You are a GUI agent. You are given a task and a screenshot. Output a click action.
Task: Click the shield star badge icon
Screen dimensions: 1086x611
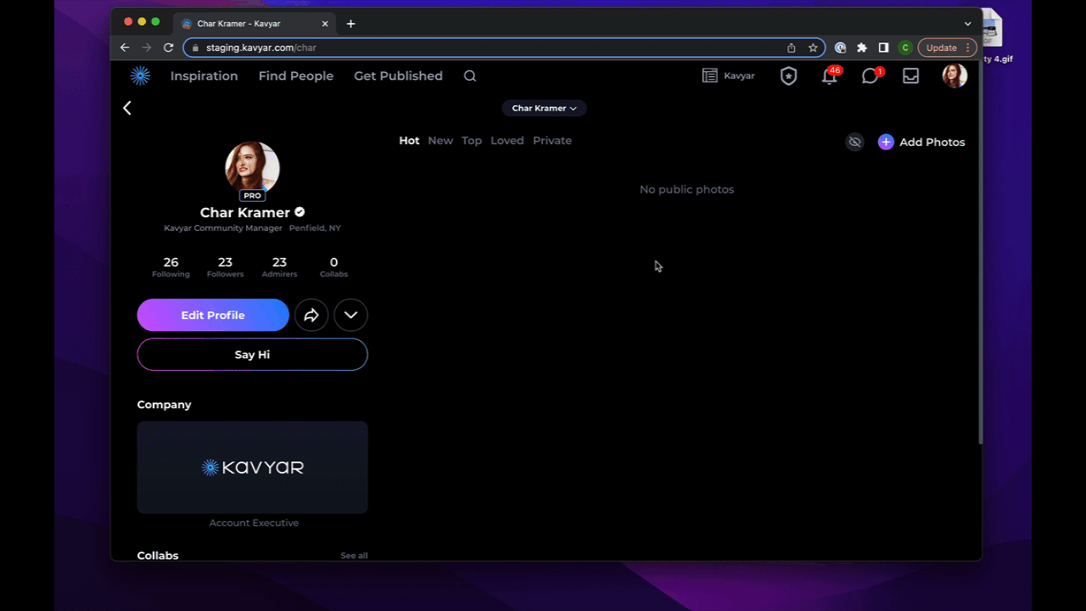[789, 76]
